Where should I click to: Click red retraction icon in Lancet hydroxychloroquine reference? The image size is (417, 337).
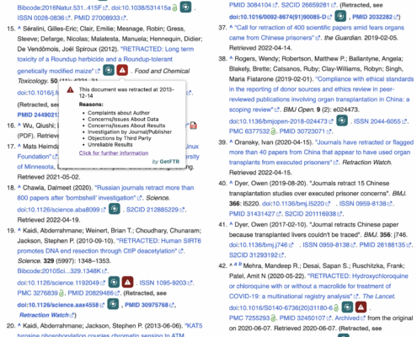click(361, 308)
